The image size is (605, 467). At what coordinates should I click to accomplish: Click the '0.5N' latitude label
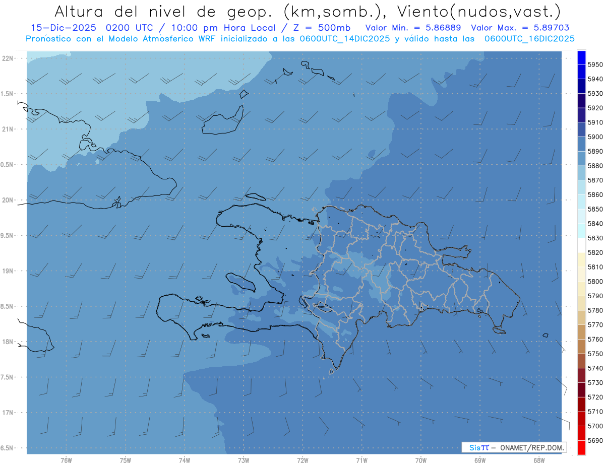pyautogui.click(x=7, y=165)
